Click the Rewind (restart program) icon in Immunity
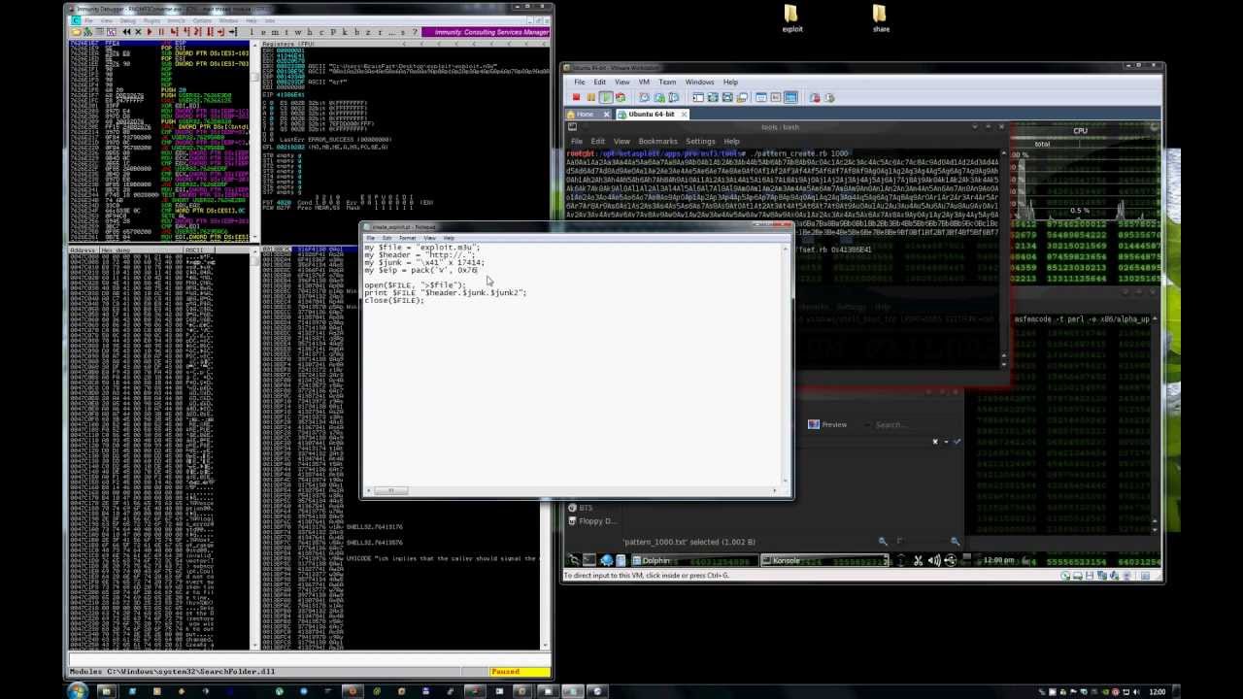Screen dimensions: 1243x699 (126, 32)
